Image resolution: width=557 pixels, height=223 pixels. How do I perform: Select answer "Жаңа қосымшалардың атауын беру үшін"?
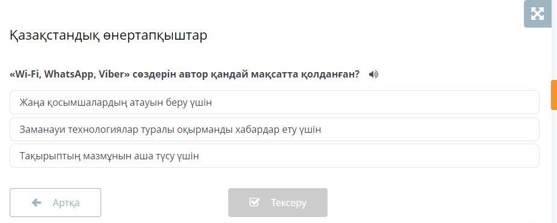(274, 102)
